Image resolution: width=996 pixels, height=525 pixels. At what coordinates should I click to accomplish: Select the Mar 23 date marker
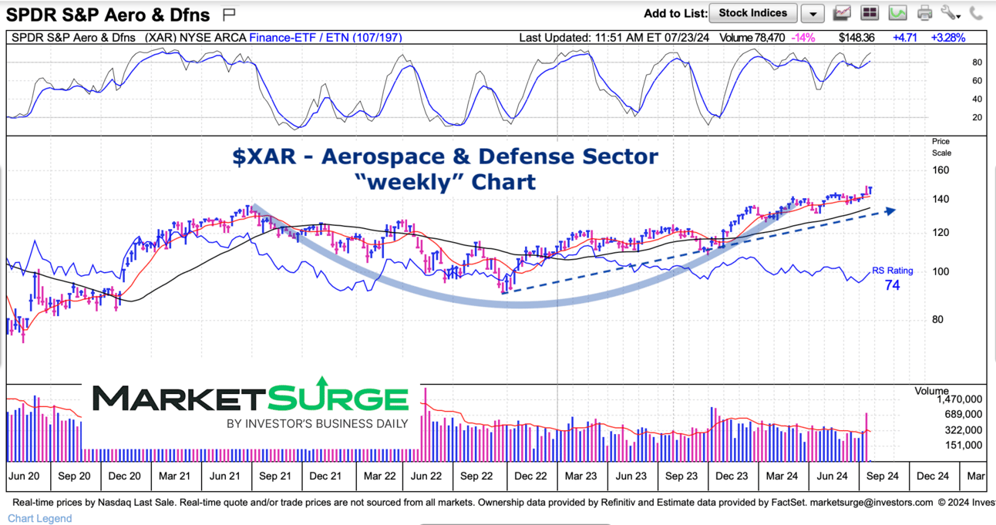click(580, 476)
